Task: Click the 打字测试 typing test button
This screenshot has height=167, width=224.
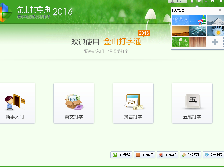Action: (121, 155)
